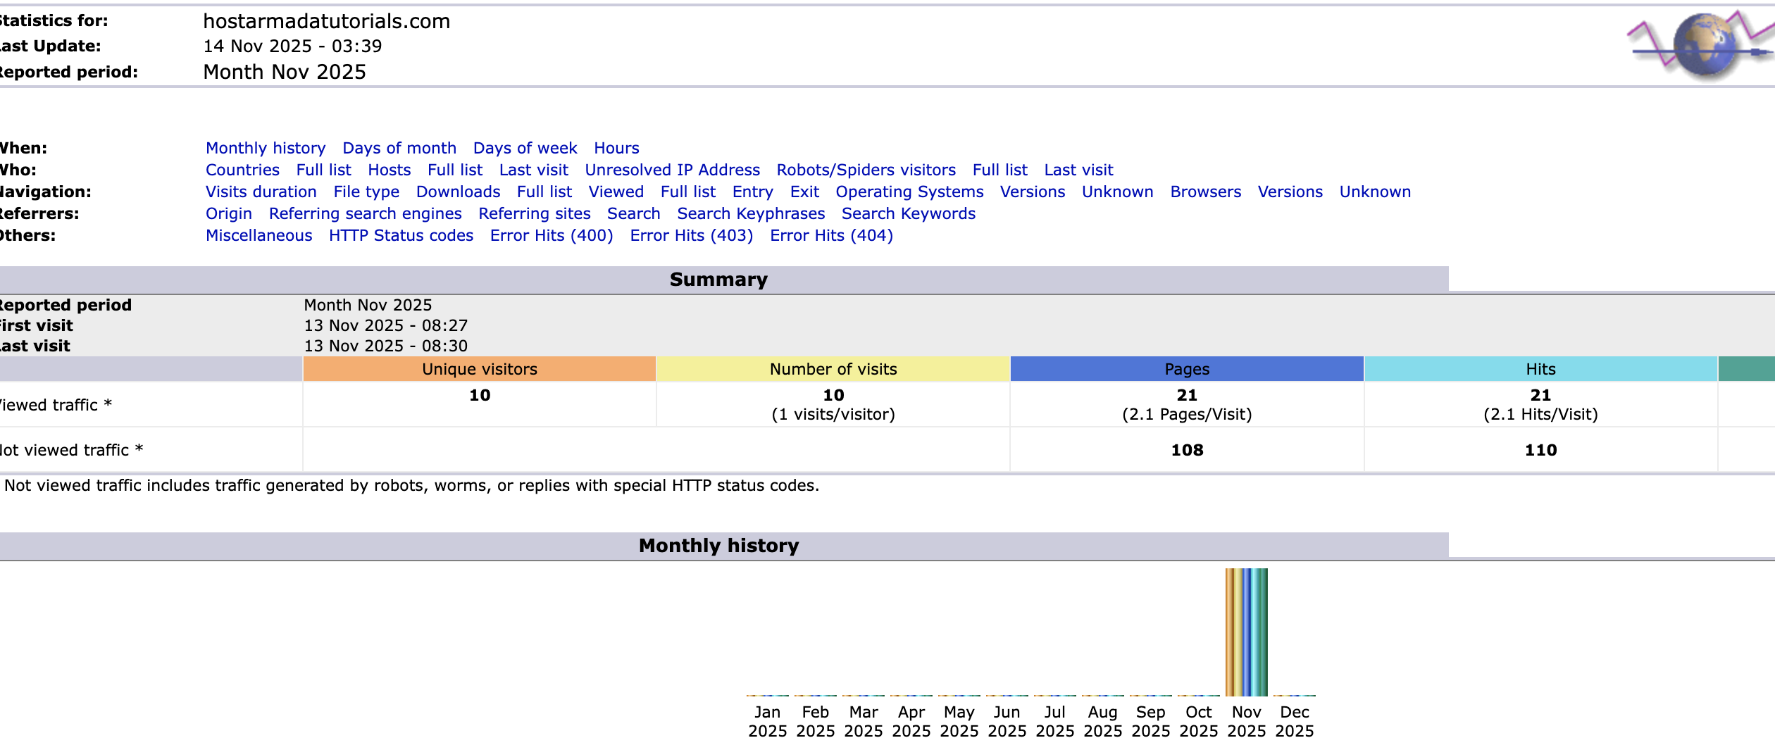Image resolution: width=1775 pixels, height=738 pixels.
Task: View the Viewed pages report
Action: [x=616, y=192]
